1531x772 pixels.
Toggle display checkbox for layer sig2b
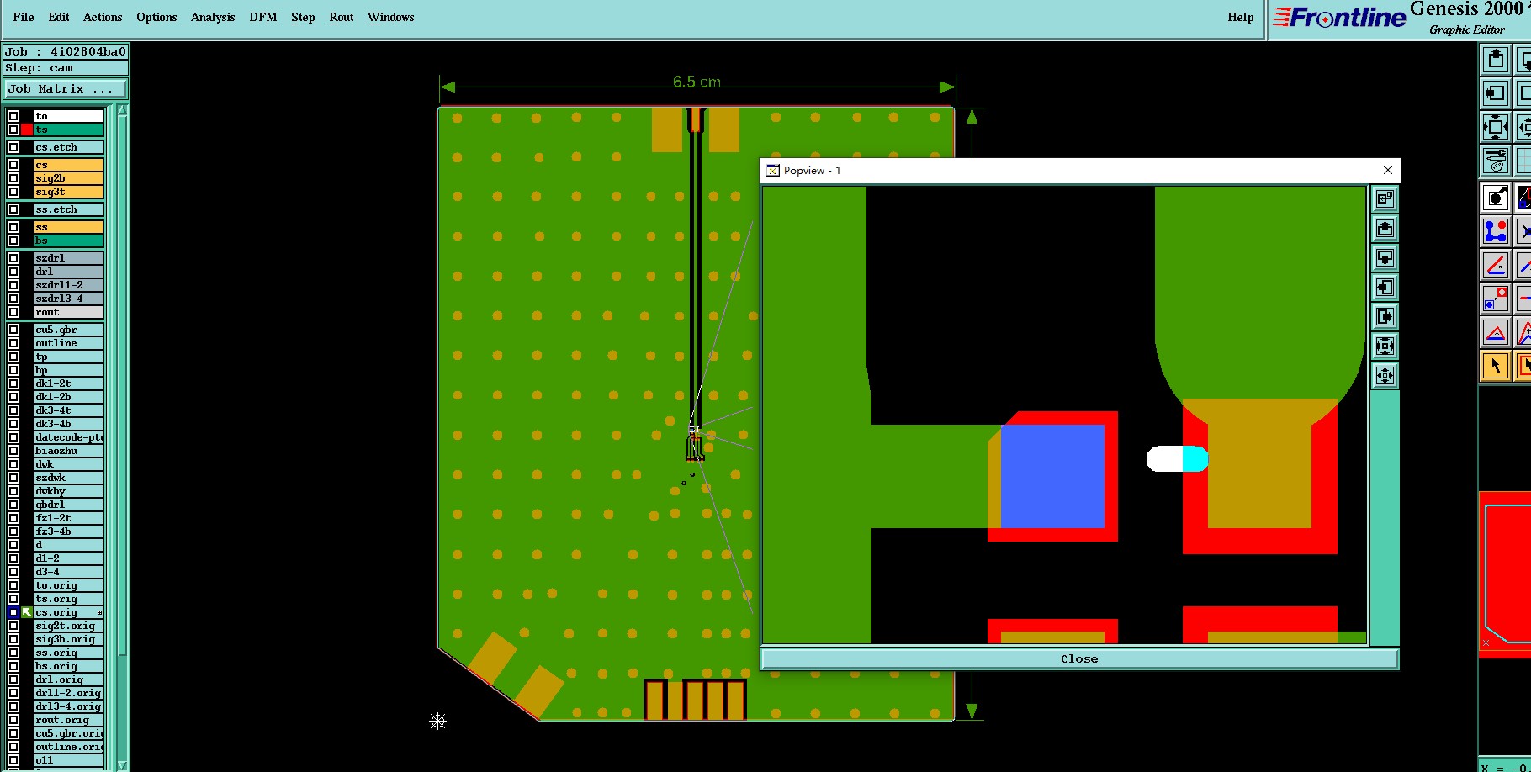coord(13,178)
